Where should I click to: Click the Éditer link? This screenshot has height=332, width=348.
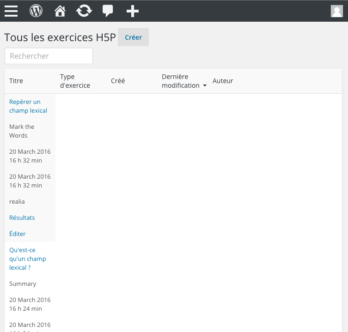(17, 234)
